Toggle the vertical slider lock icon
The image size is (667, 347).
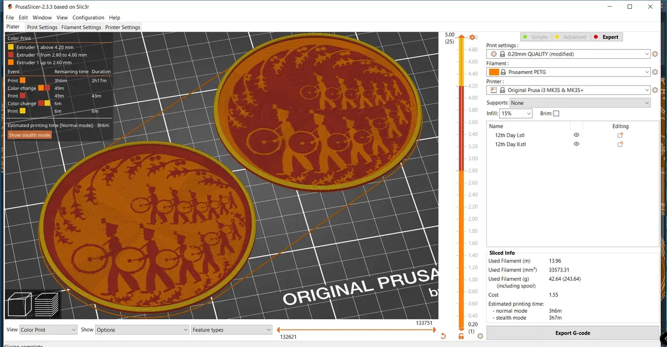point(461,336)
